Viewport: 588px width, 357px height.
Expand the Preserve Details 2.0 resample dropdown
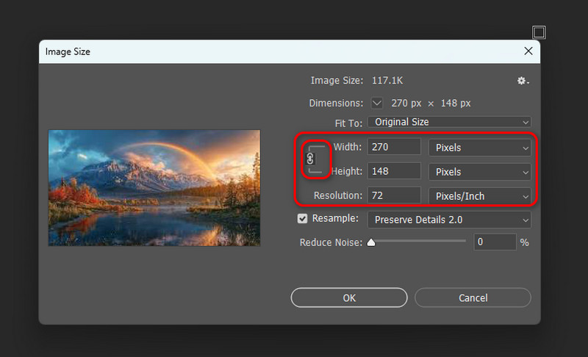point(449,220)
